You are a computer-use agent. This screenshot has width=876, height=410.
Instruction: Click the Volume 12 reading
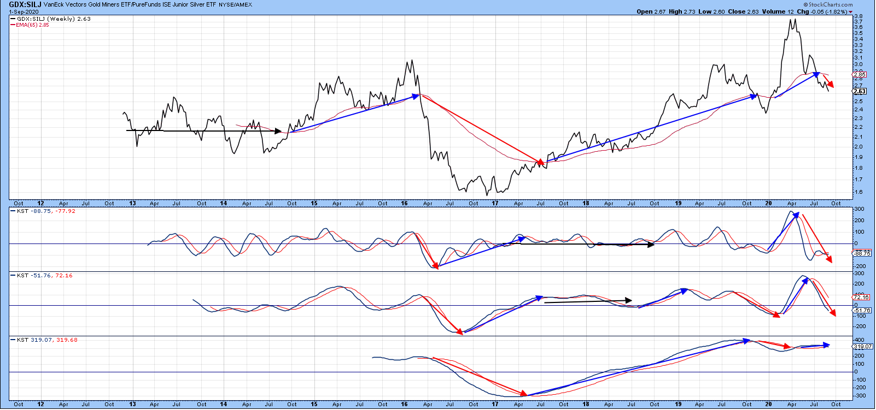pyautogui.click(x=778, y=11)
